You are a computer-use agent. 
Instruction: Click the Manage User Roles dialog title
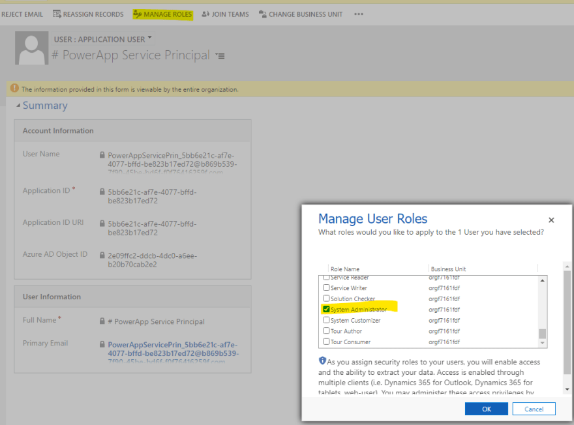pyautogui.click(x=372, y=218)
